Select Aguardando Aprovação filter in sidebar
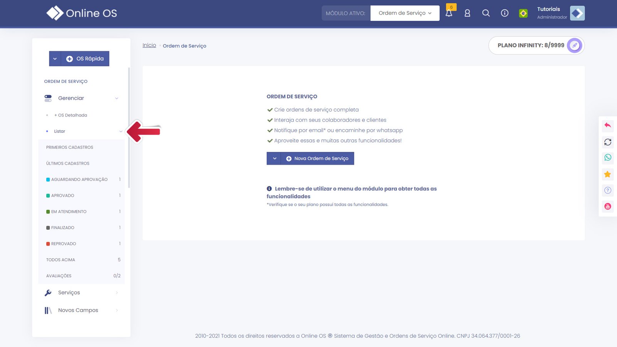617x347 pixels. tap(79, 180)
